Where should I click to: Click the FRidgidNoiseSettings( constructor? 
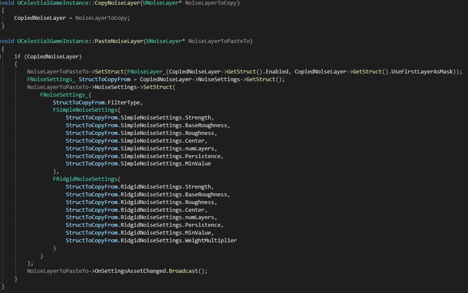86,179
